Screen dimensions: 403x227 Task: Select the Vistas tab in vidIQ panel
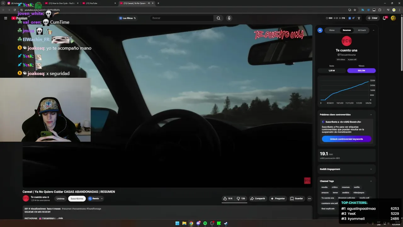point(332,30)
